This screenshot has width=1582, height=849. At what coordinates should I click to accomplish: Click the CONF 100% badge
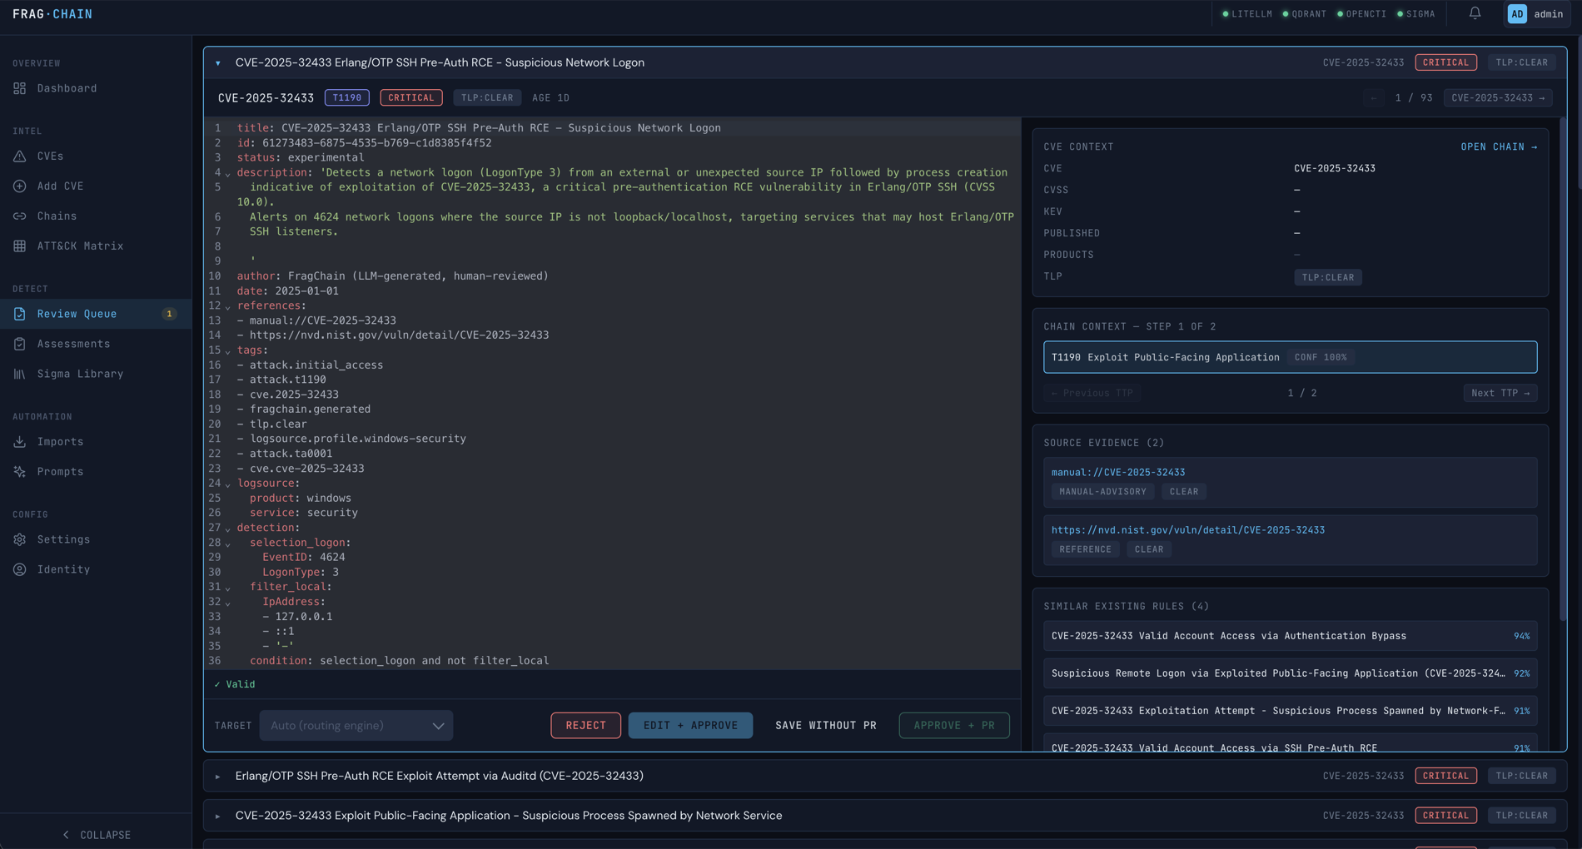1321,357
